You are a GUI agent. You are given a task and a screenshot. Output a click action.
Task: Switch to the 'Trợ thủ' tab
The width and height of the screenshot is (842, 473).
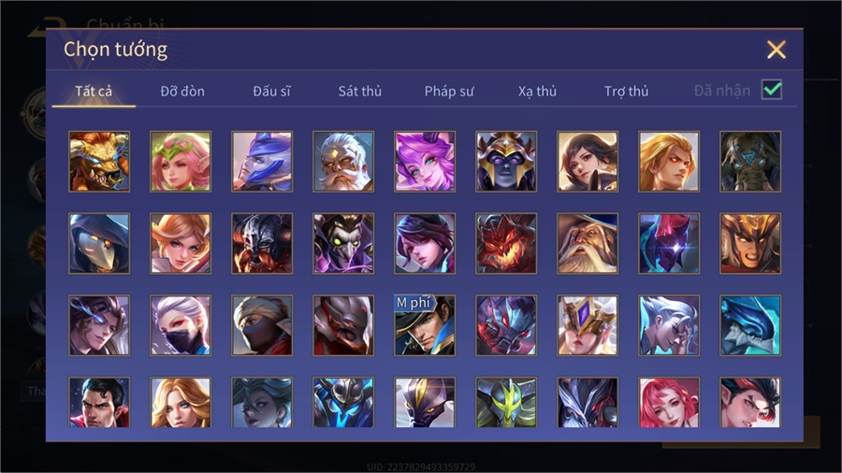626,92
